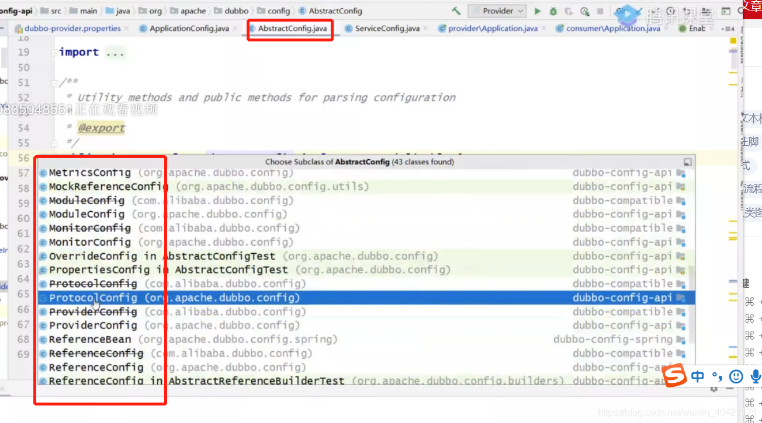Select ReferenceConfig from org.apache.dubbo.config

click(366, 368)
